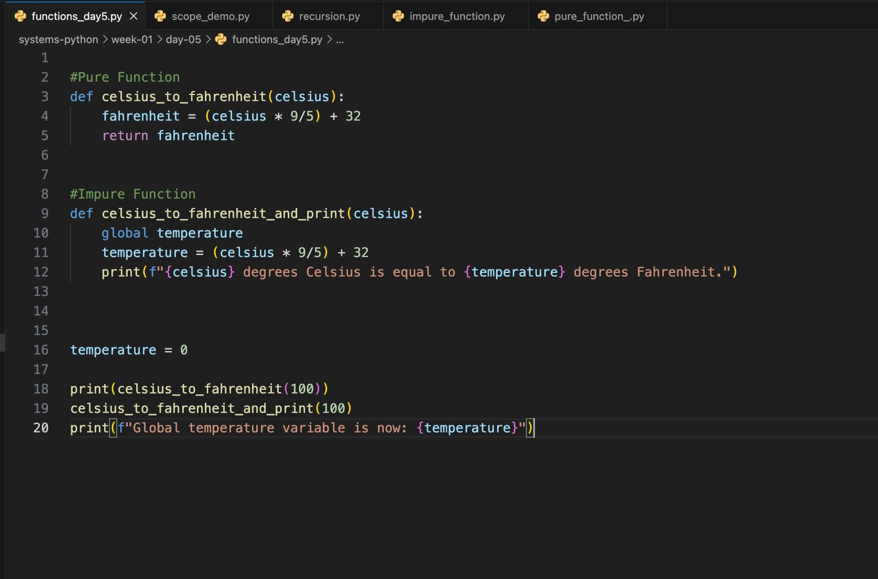Screen dimensions: 878x579
Task: Expand the week-01 breadcrumb segment
Action: click(x=132, y=39)
